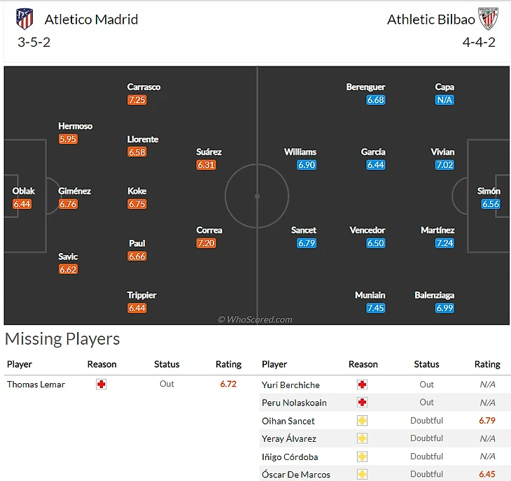Open Oihan Sancet missing player link
511x481 pixels.
click(288, 421)
